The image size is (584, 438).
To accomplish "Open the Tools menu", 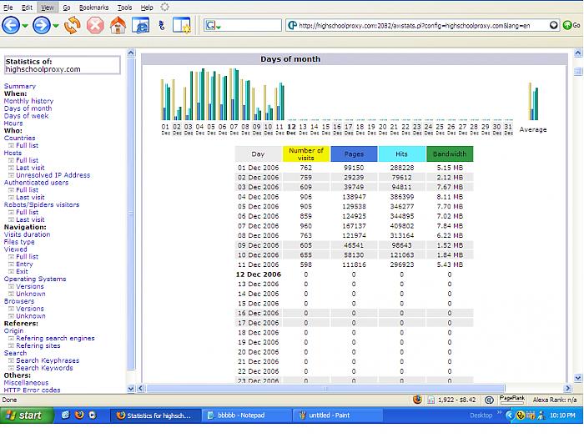I will pyautogui.click(x=124, y=7).
